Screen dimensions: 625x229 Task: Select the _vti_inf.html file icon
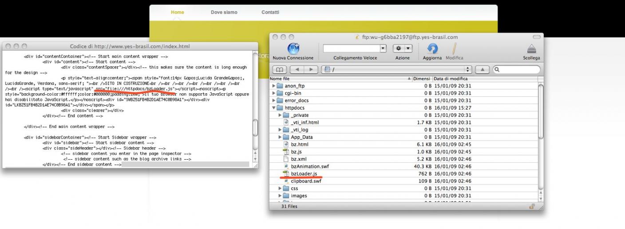(x=286, y=122)
